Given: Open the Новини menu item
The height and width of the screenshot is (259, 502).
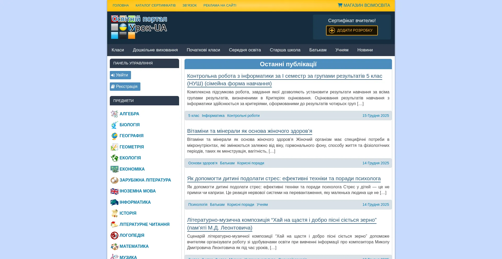Looking at the screenshot, I should [365, 50].
